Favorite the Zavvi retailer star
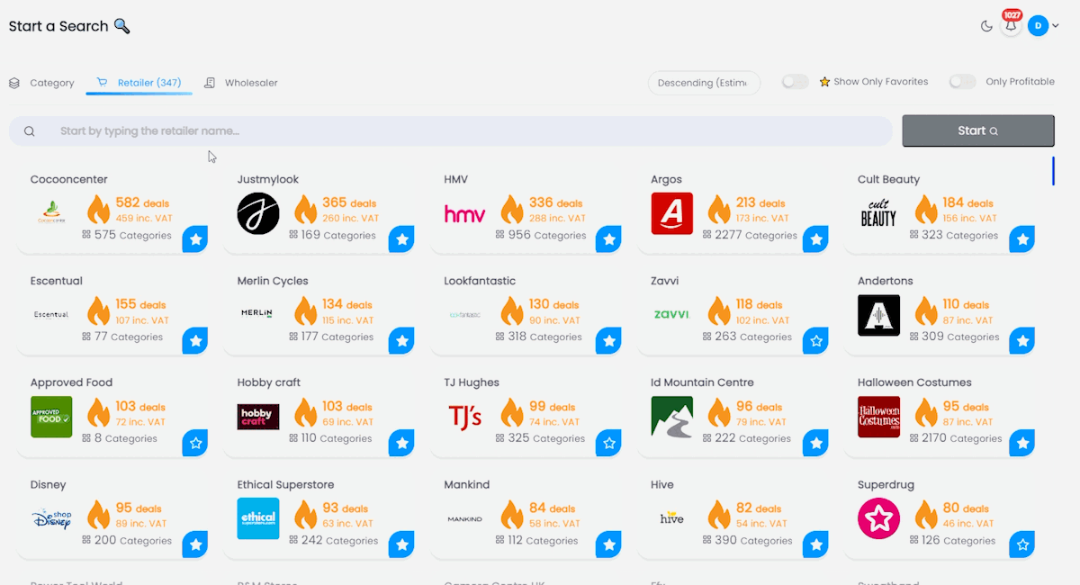 pos(816,342)
